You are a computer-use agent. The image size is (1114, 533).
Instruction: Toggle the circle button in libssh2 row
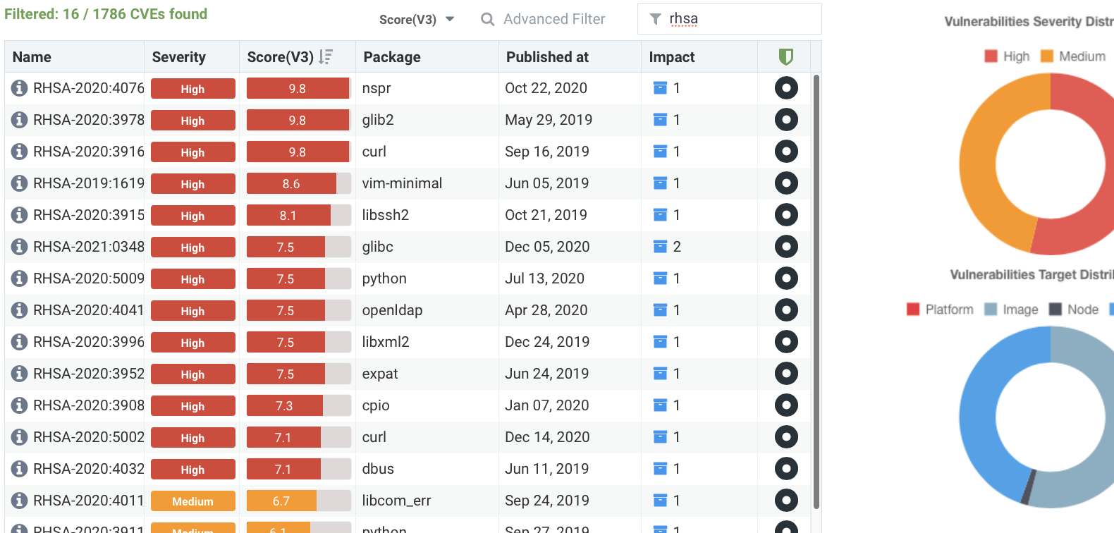pos(785,215)
